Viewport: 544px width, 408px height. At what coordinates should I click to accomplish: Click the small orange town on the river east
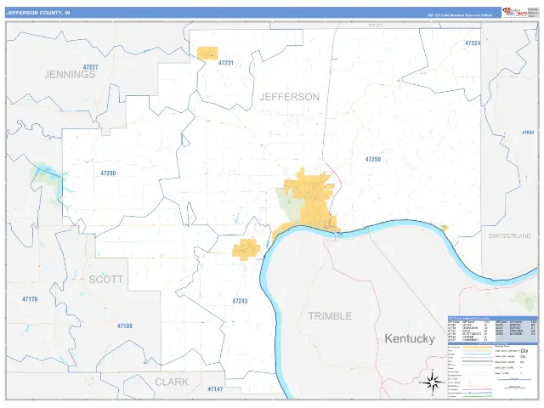tap(444, 228)
